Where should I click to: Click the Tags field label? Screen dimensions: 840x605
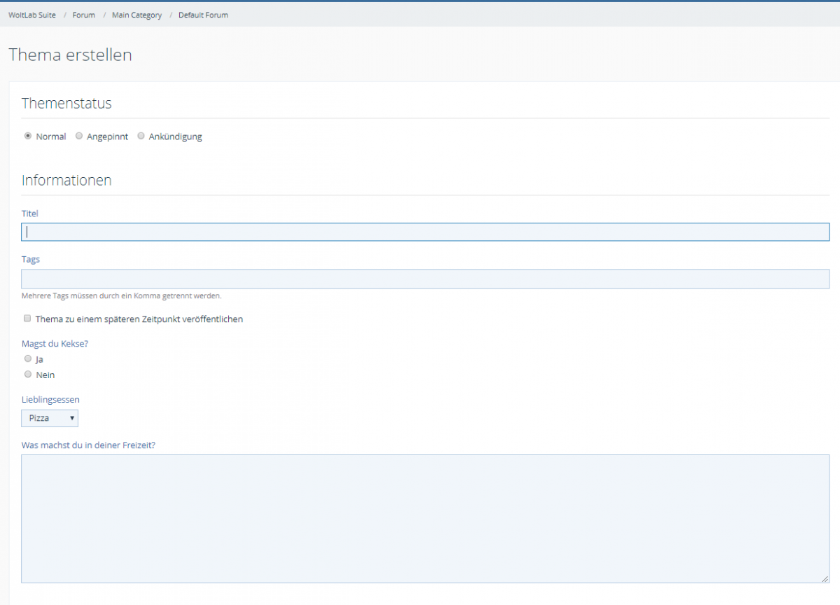tap(31, 259)
